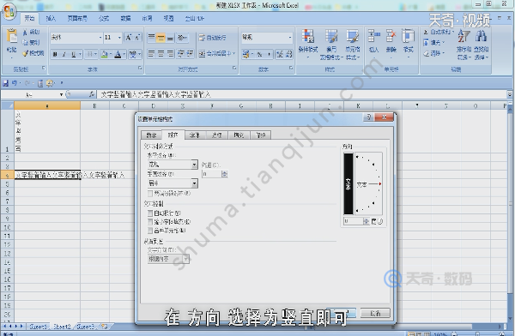Click the Sort and Filter icon
515x336 pixels.
463,36
